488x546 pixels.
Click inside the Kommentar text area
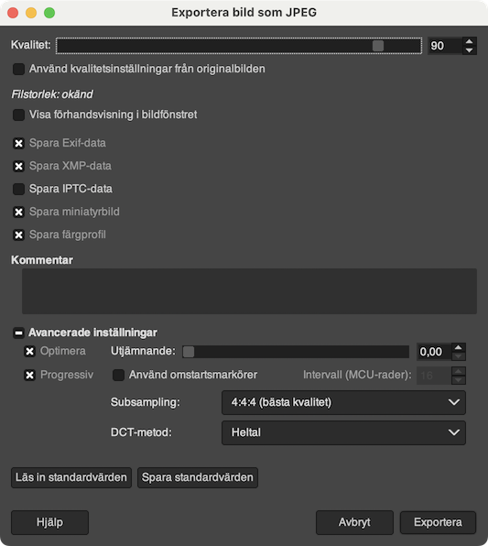tap(249, 291)
